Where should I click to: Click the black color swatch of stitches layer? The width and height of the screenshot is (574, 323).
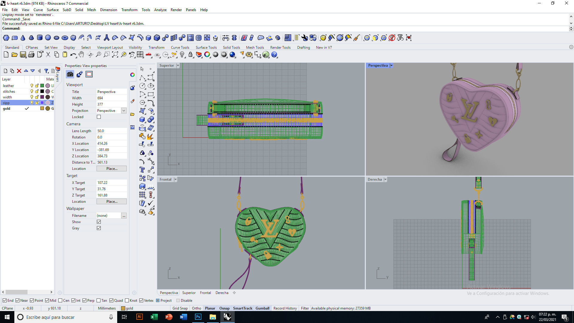pos(42,92)
